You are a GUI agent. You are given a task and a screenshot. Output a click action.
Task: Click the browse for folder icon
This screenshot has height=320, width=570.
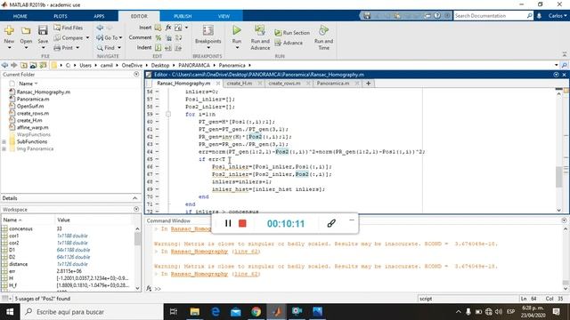point(34,65)
